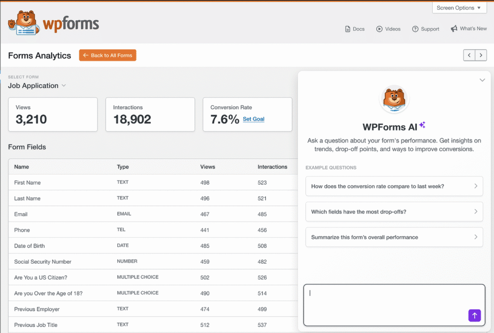Ask how conversion rate compares to last week
The height and width of the screenshot is (333, 494).
394,186
